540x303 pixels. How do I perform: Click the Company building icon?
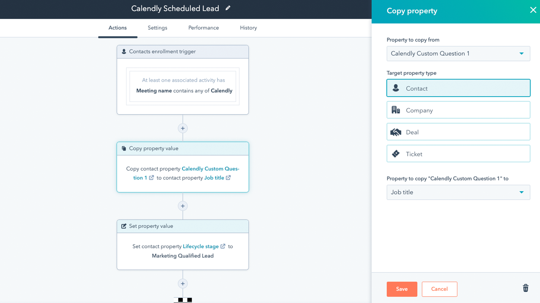[396, 110]
